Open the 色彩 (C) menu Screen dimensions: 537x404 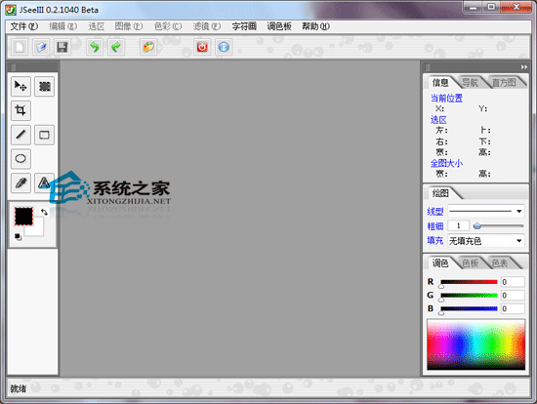(x=168, y=26)
